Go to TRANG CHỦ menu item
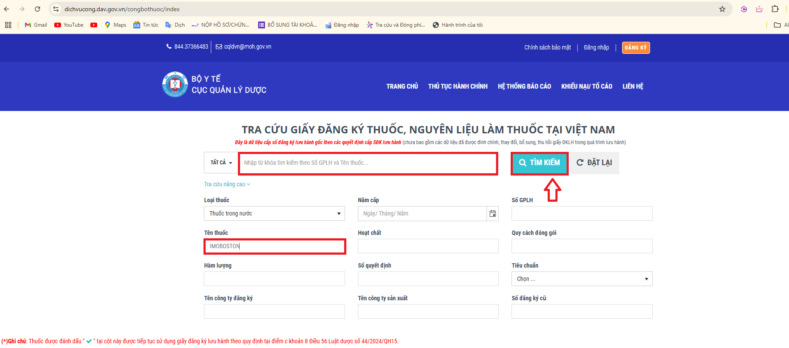This screenshot has width=789, height=348. 402,86
